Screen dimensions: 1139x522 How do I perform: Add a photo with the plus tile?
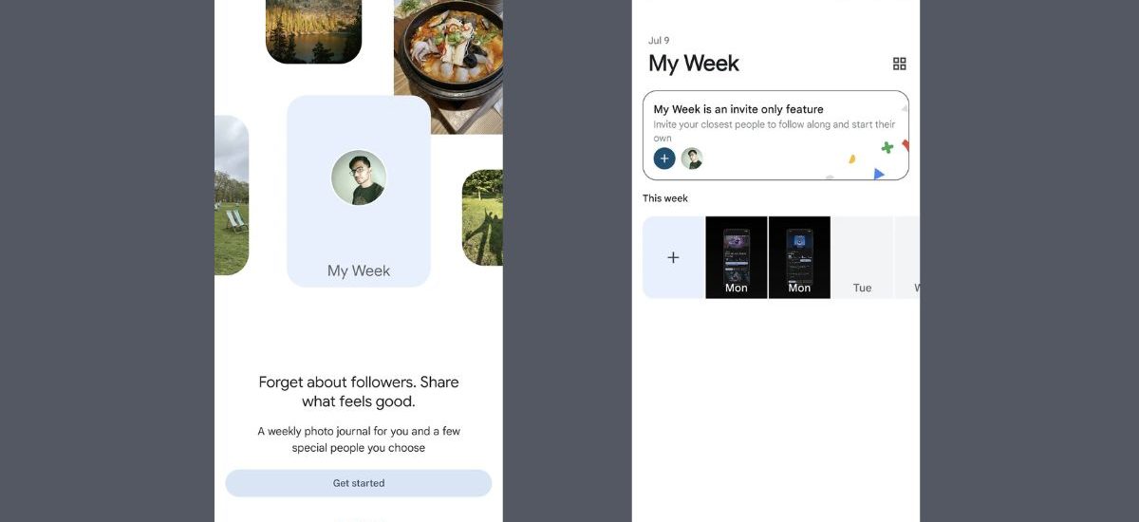pyautogui.click(x=673, y=257)
